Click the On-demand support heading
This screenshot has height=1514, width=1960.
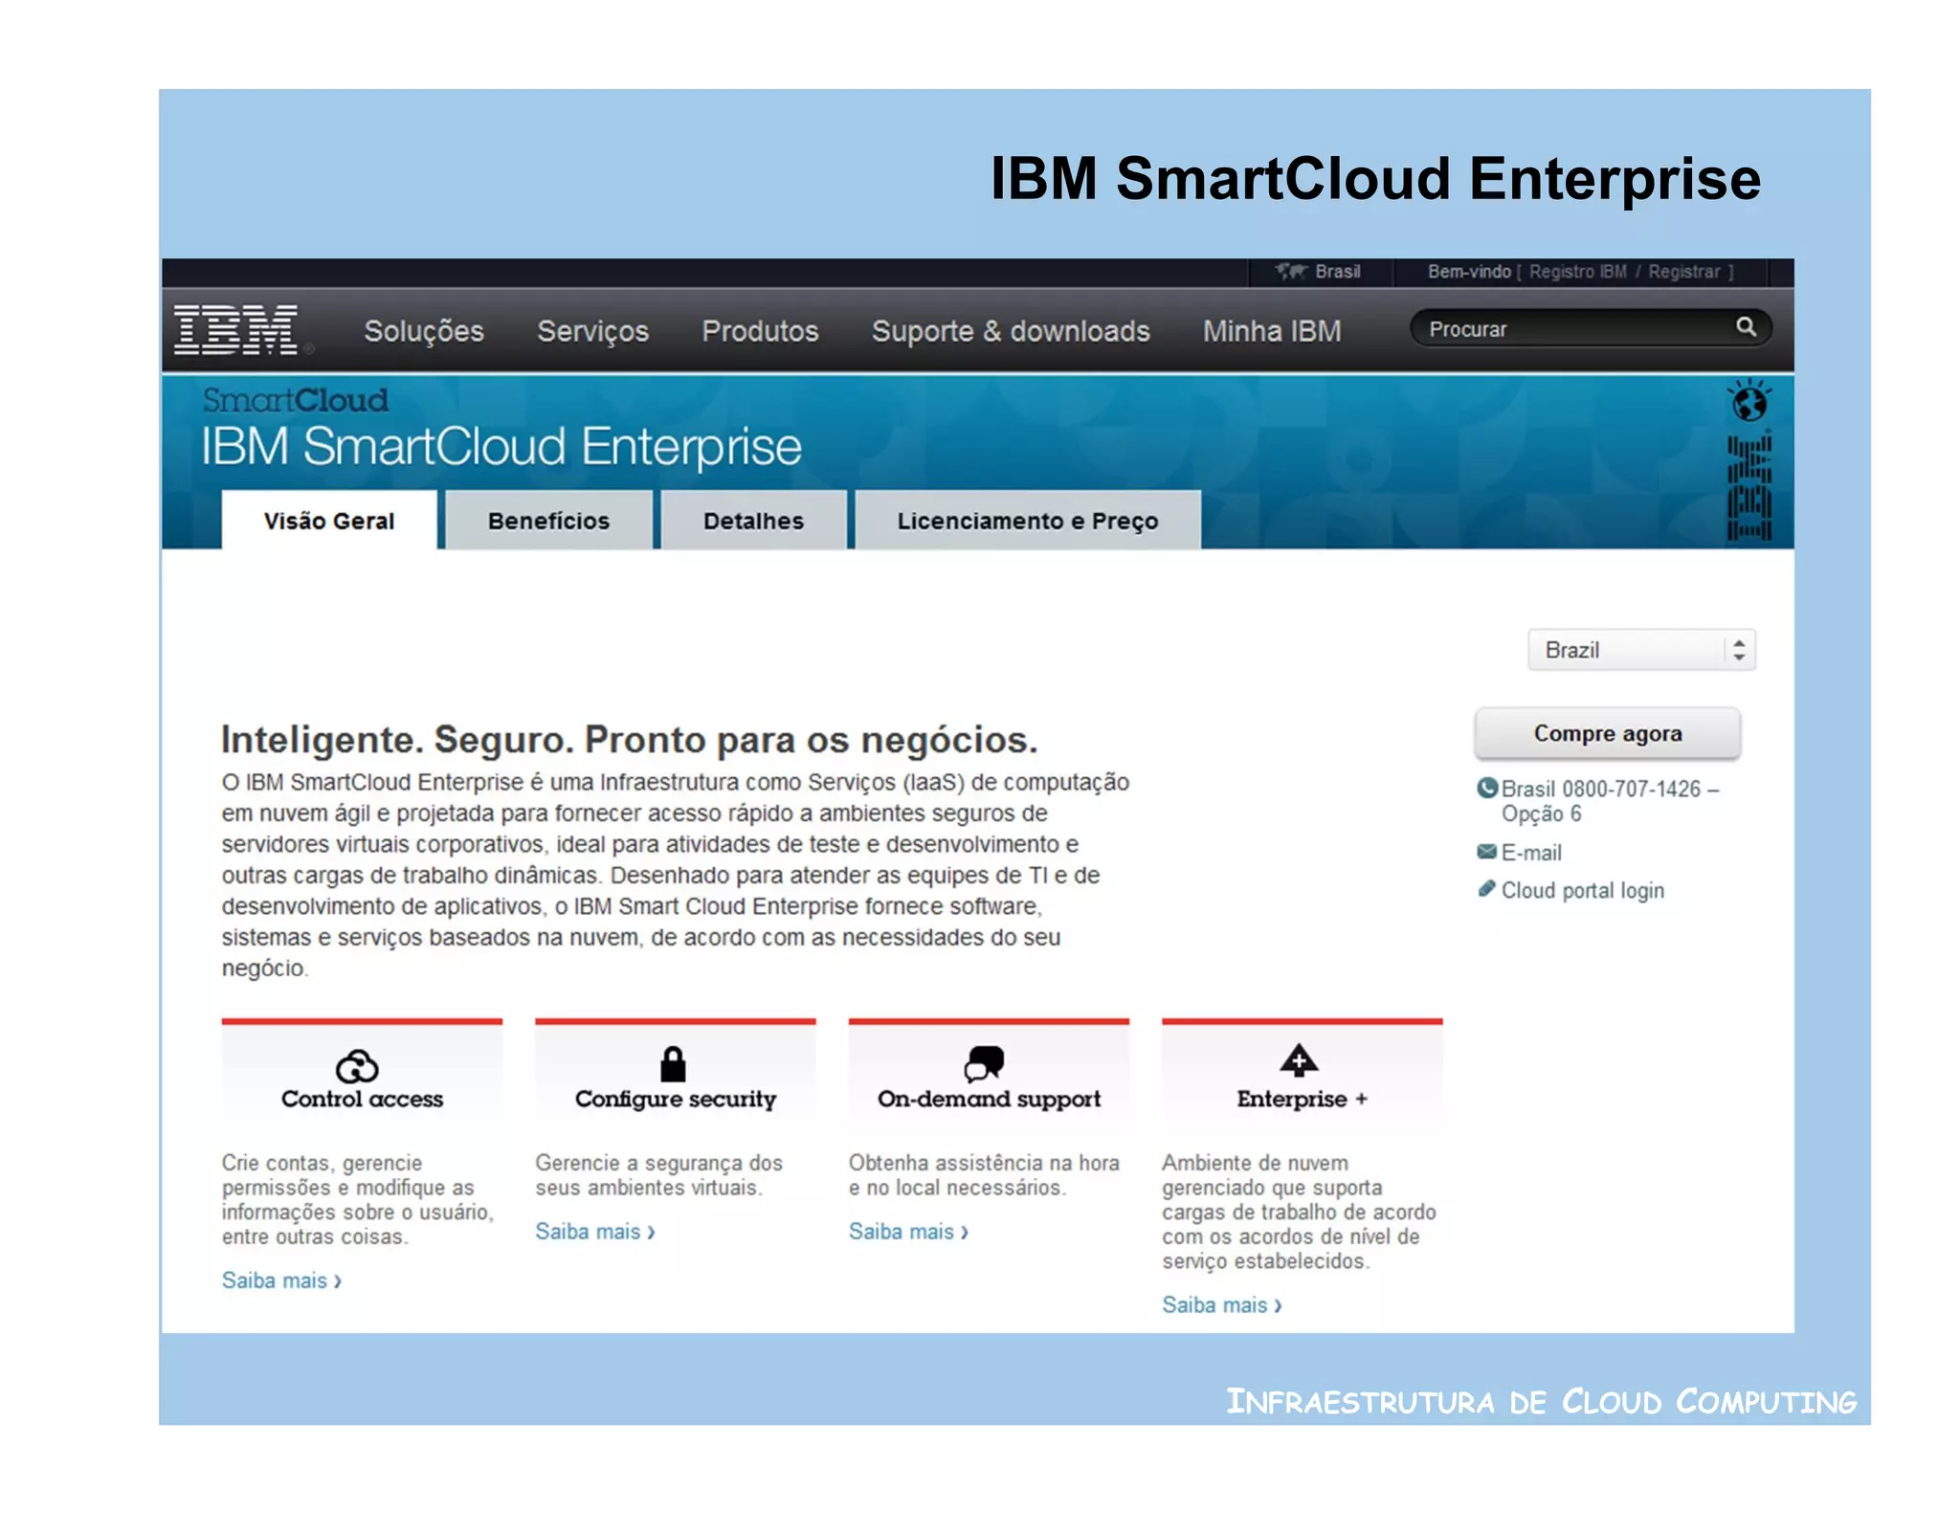989,1100
